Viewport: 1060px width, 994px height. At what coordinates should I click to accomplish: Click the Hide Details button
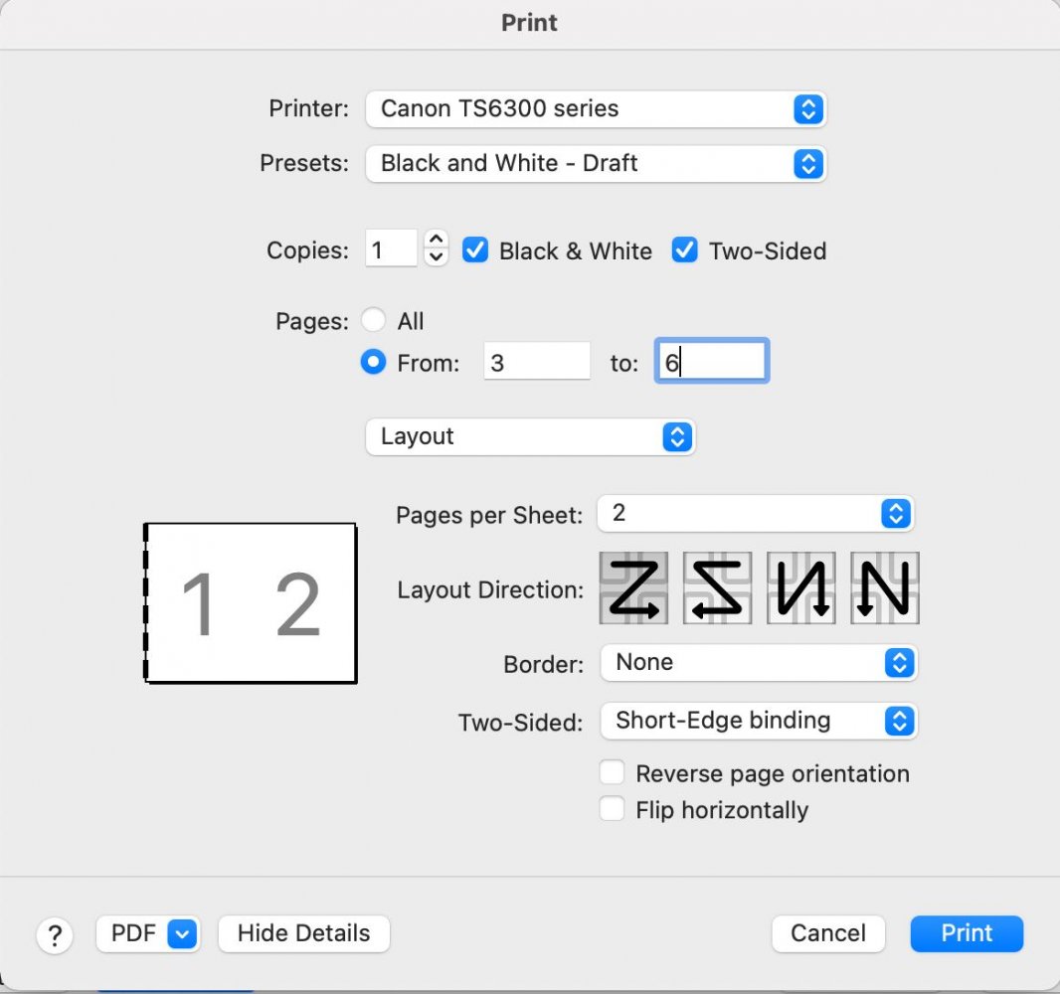(303, 933)
